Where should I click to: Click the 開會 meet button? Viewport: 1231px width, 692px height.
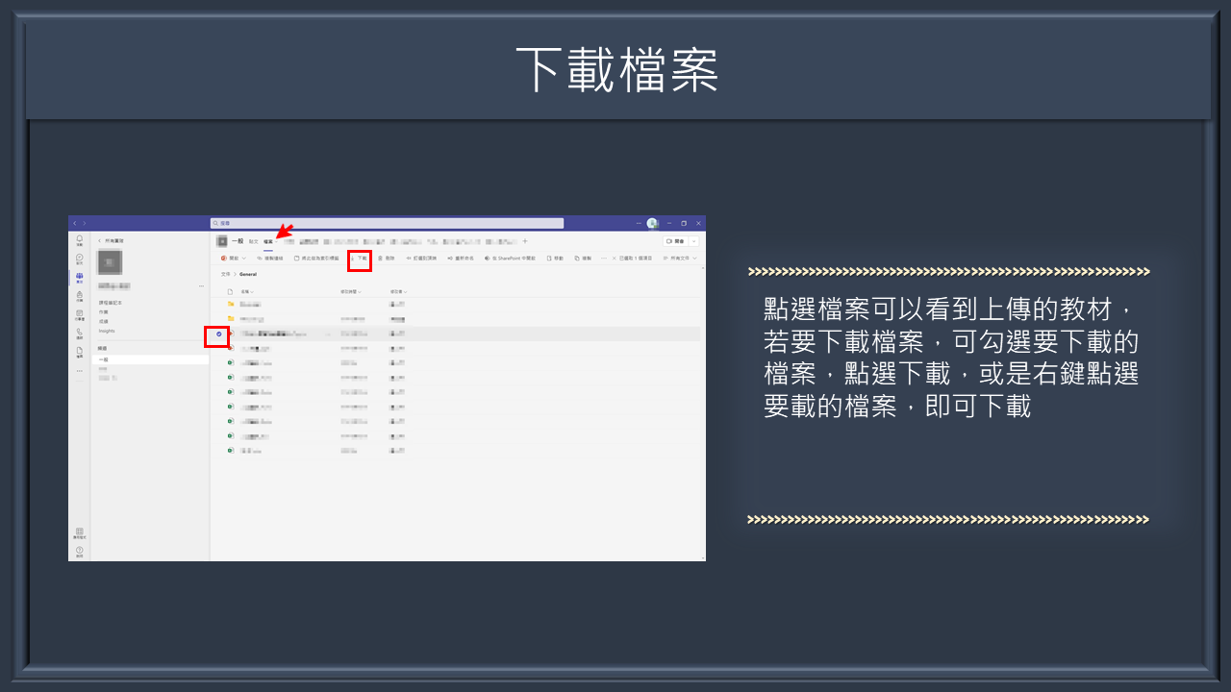674,241
